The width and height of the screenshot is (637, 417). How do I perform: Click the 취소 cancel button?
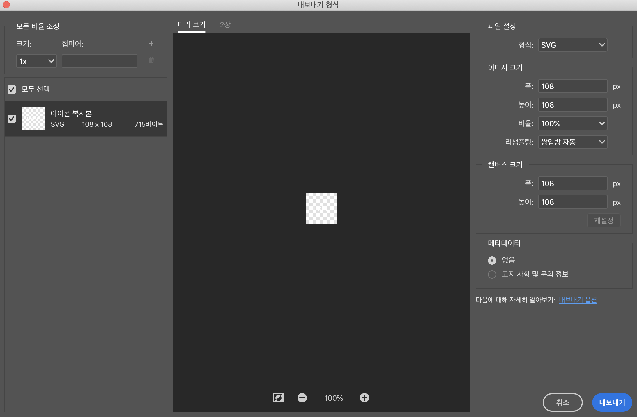pyautogui.click(x=562, y=402)
